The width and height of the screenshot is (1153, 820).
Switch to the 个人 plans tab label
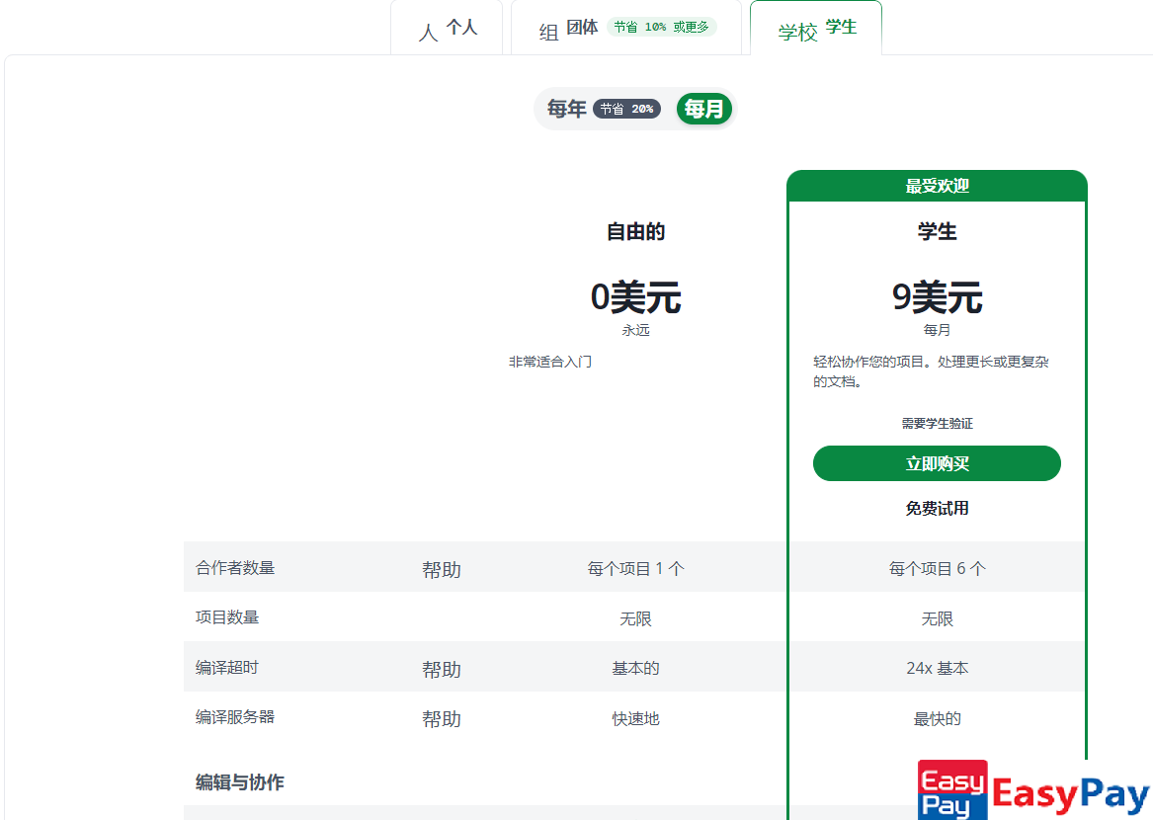(461, 28)
